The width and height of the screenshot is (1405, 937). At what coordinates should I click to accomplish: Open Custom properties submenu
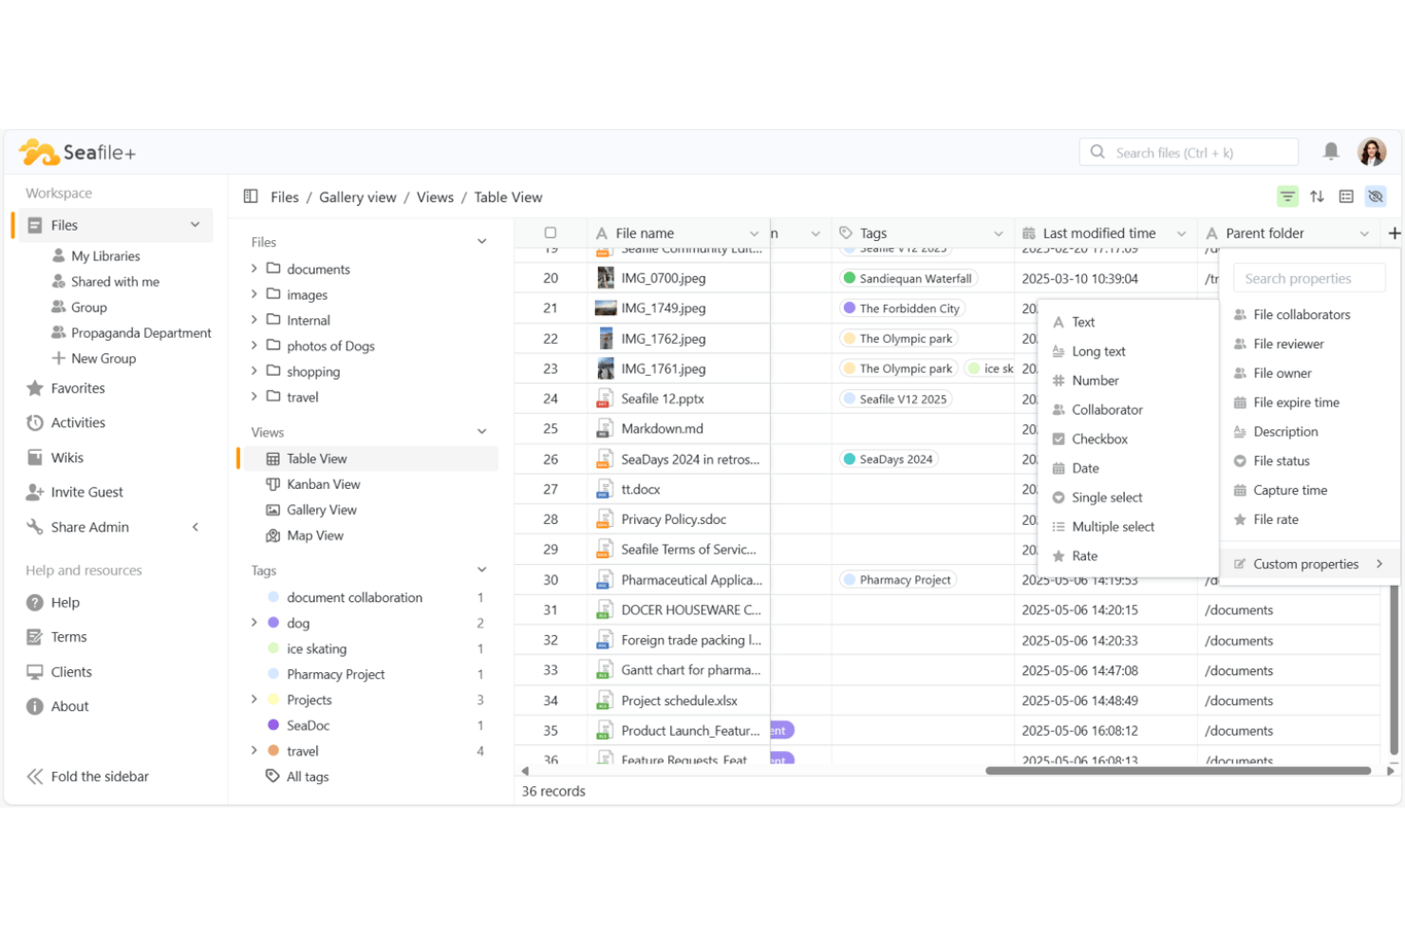click(1310, 564)
